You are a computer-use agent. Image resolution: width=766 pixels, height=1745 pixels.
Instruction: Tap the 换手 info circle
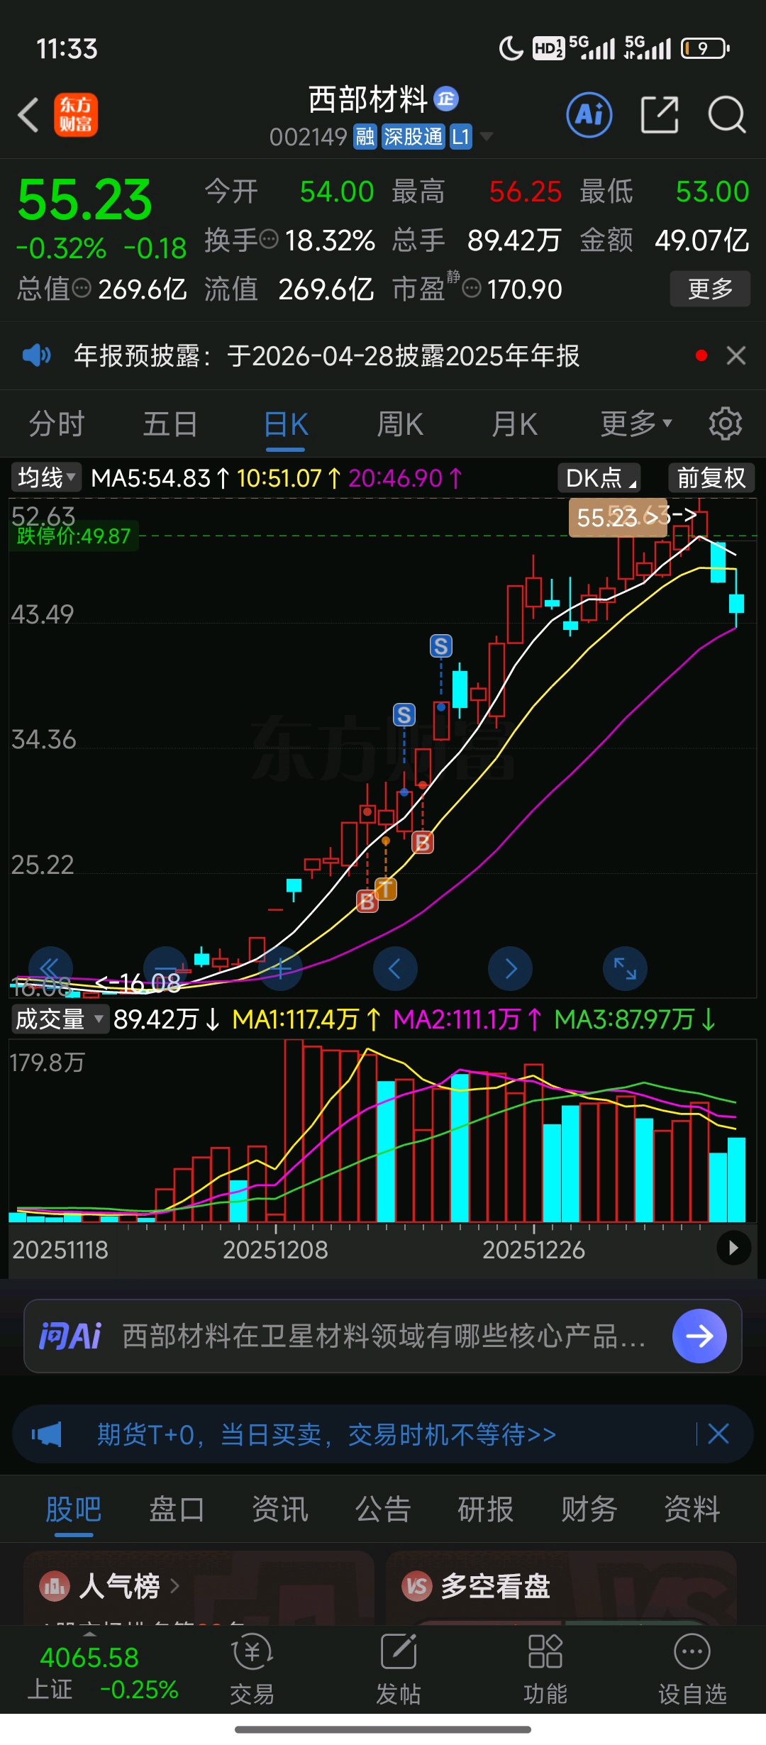tap(269, 240)
